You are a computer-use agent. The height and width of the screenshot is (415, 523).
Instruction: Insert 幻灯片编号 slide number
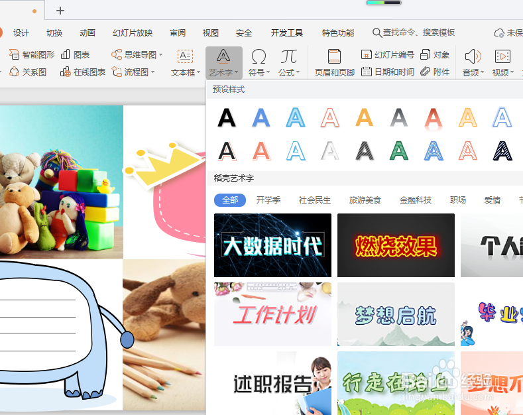click(x=388, y=54)
